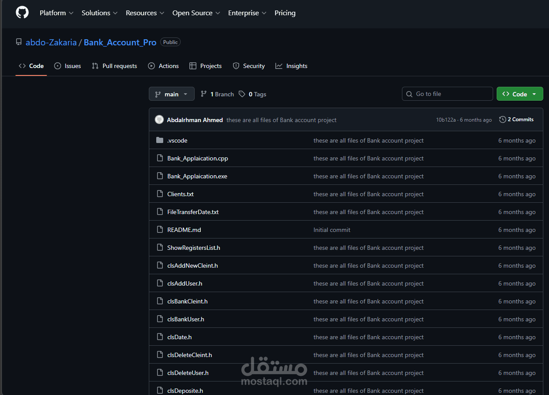
Task: Open the .vscode folder via its folder icon
Action: pyautogui.click(x=160, y=140)
